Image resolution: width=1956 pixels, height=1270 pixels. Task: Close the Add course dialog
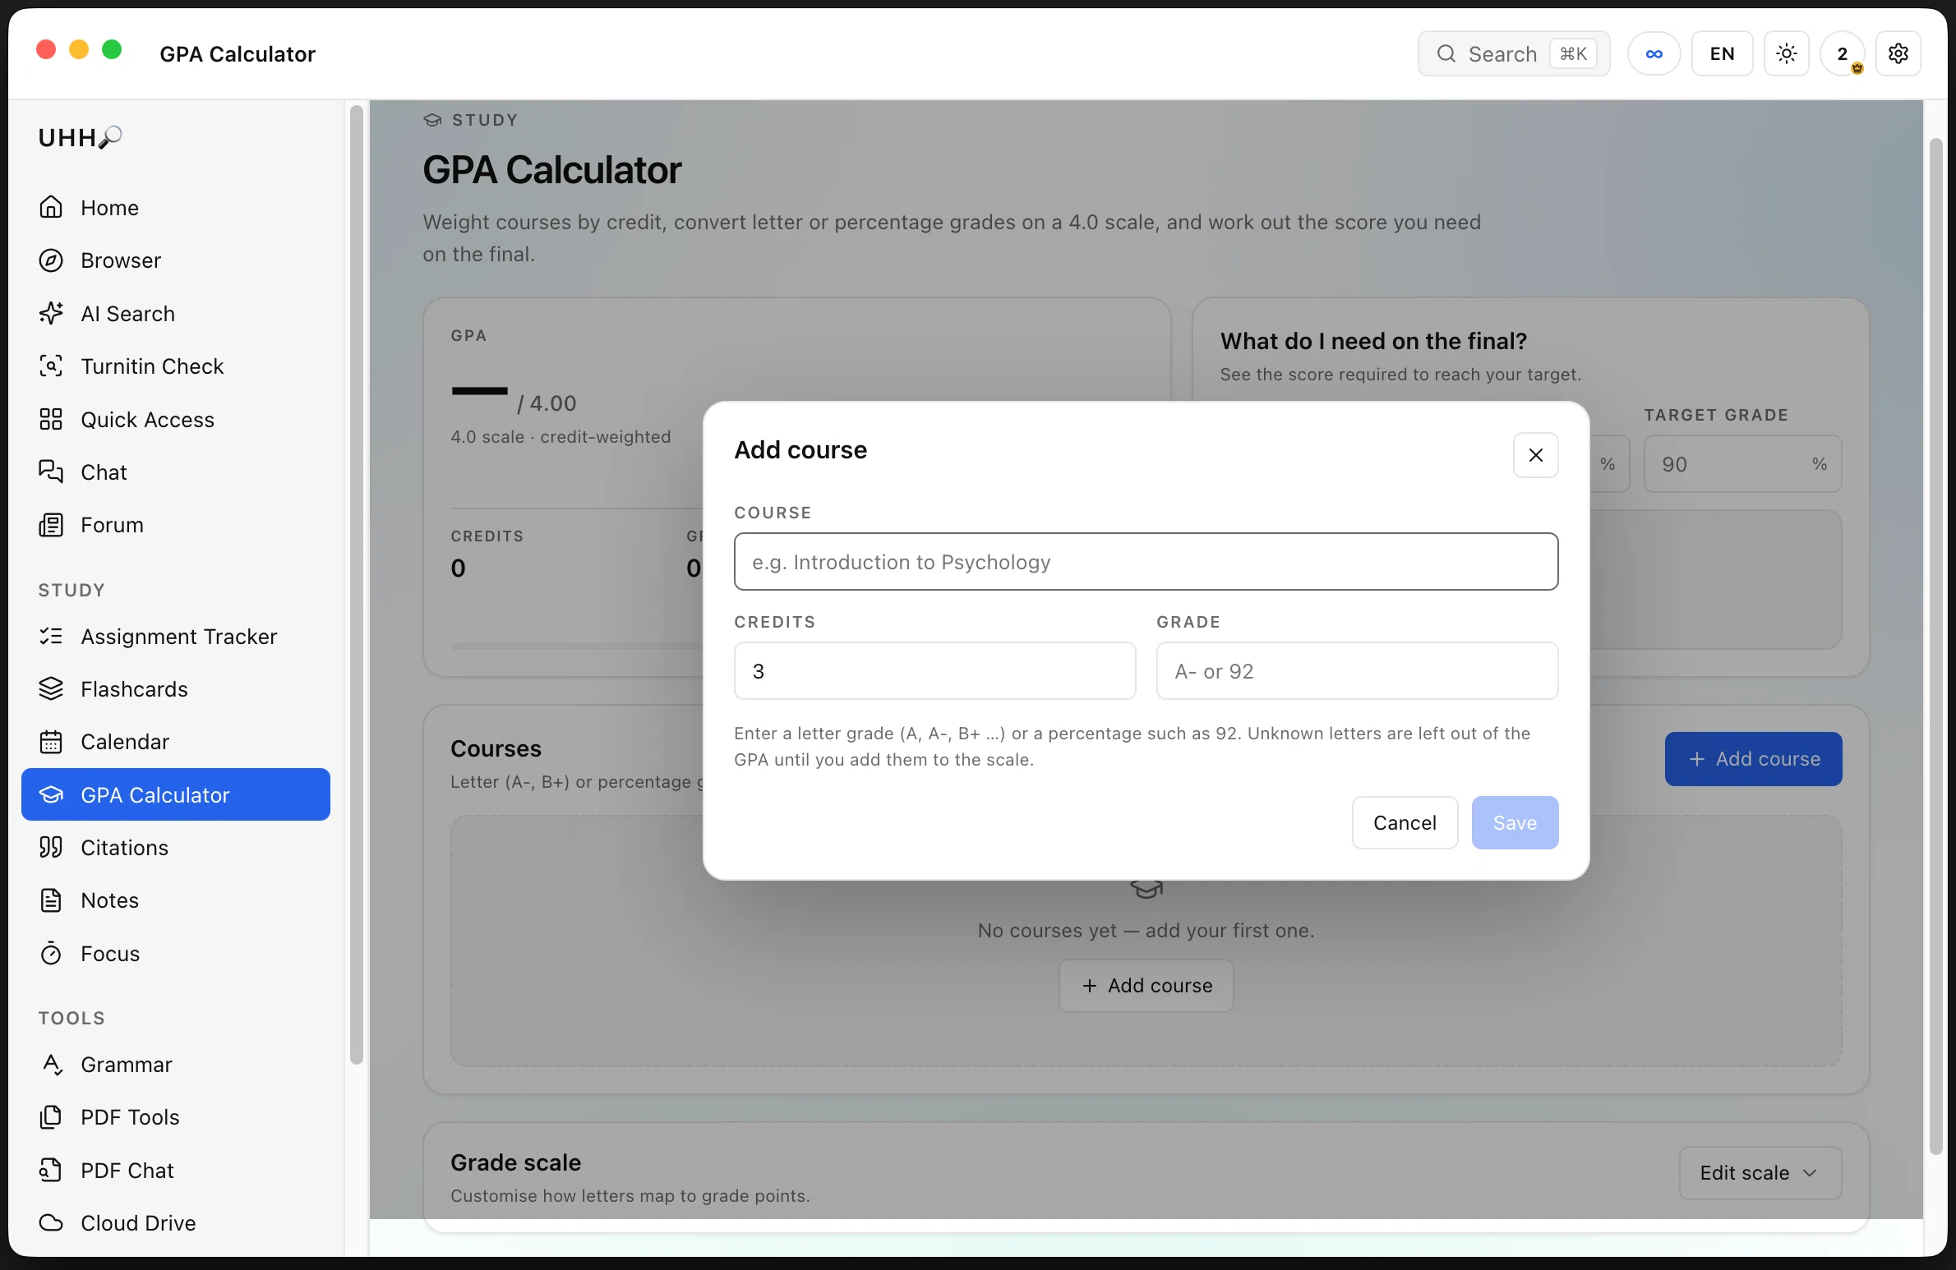1536,455
